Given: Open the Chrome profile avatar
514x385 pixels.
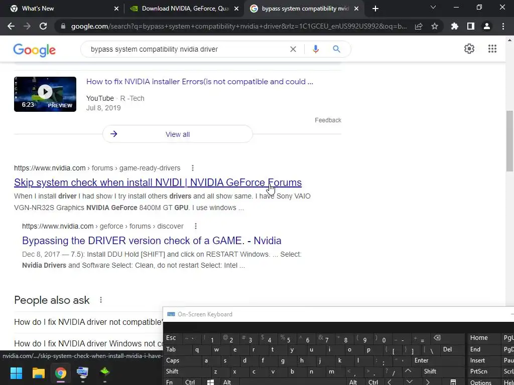Looking at the screenshot, I should coord(487,26).
